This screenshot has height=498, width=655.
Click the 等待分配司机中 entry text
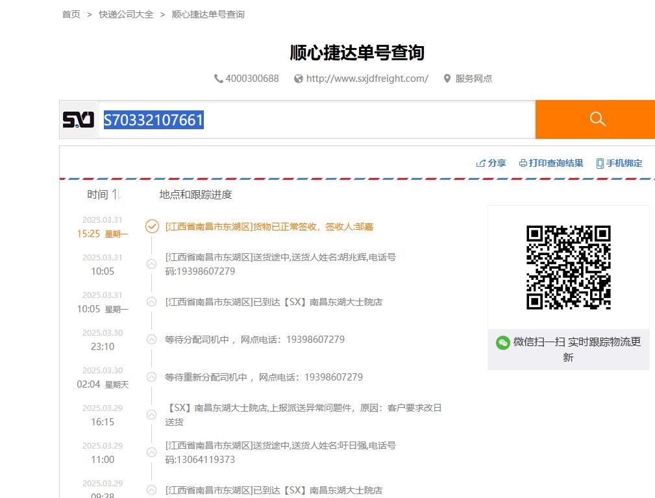tap(255, 339)
